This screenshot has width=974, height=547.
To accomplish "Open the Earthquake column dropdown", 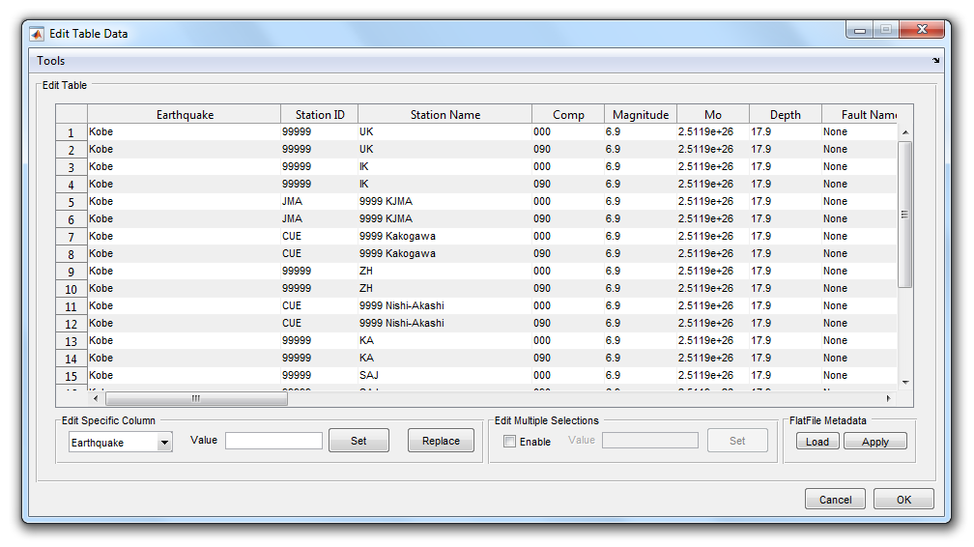I will [164, 443].
